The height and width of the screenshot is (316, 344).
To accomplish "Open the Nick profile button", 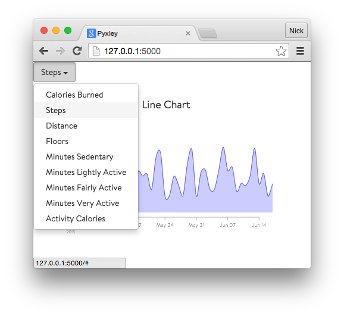I will click(x=296, y=30).
